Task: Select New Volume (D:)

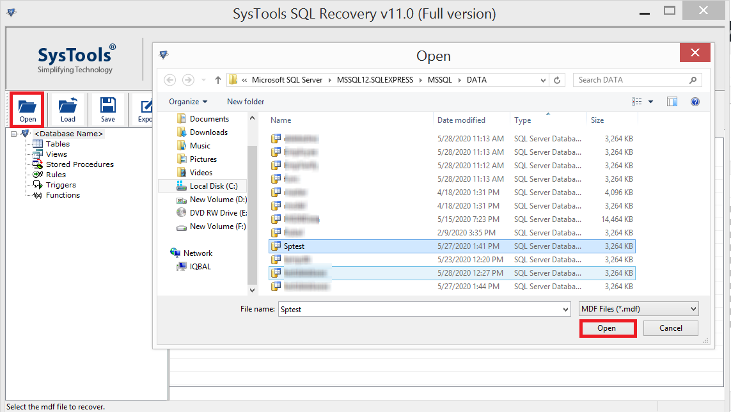Action: 218,200
